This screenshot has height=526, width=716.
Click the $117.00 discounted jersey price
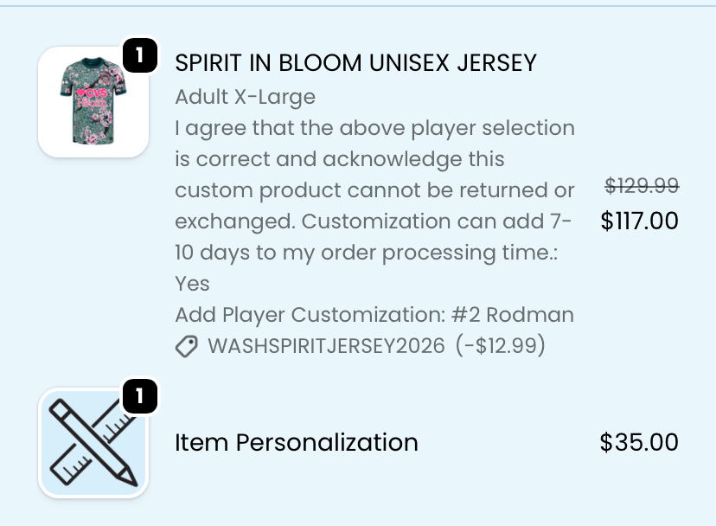639,221
